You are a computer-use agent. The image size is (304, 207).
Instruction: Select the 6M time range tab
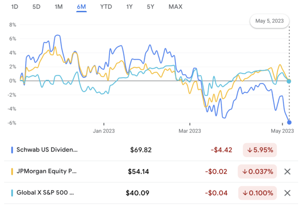(81, 7)
